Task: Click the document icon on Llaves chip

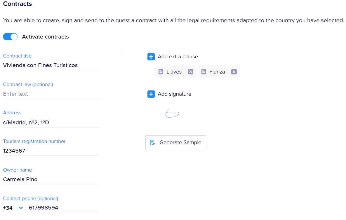Action: (x=161, y=72)
